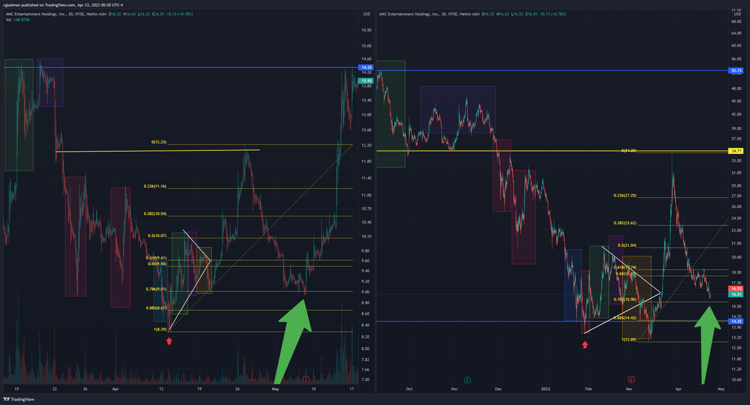
Task: Click the 52.73 price label on right axis
Action: pos(737,71)
